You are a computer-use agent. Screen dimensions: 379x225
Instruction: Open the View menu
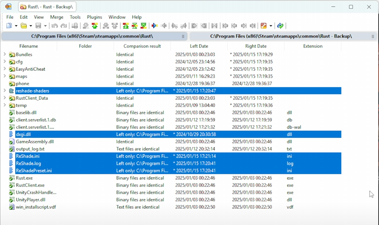coord(39,17)
